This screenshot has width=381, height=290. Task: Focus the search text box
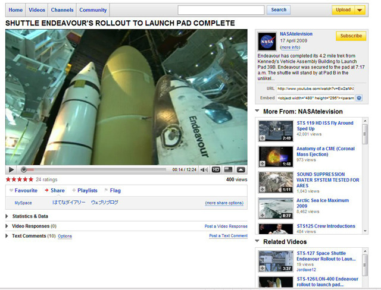[x=221, y=10]
